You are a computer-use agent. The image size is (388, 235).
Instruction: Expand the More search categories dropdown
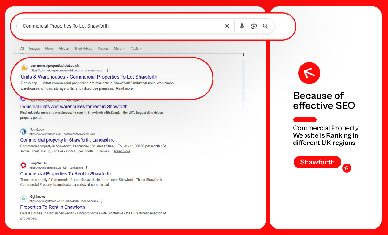(x=119, y=49)
